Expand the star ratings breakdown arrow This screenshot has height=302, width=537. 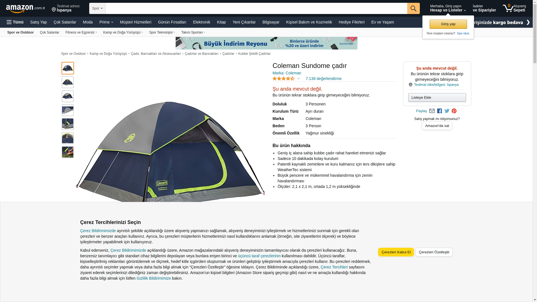(x=298, y=79)
